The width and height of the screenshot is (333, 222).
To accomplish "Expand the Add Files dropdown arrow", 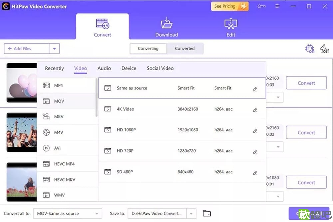I will [x=54, y=49].
